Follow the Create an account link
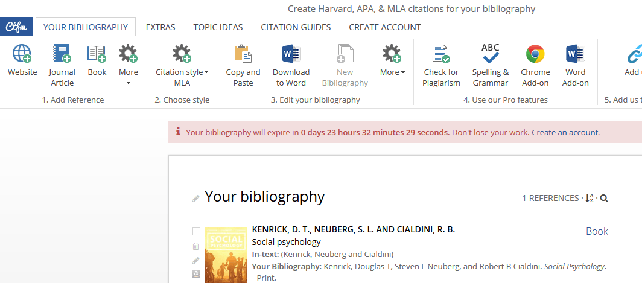Viewport: 642px width, 283px height. tap(565, 133)
